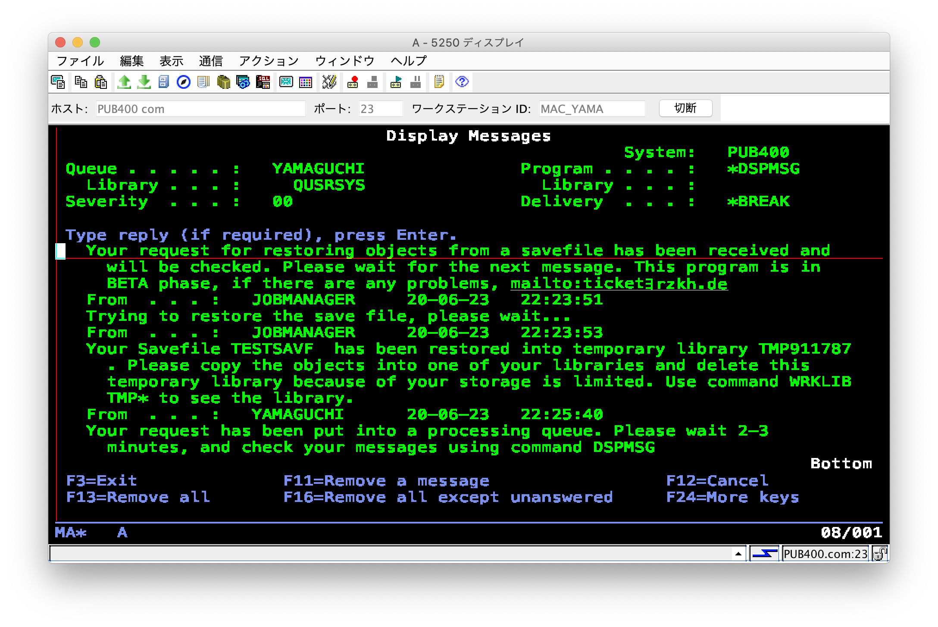Open the color palette grid icon
Viewport: 938px width, 627px height.
pyautogui.click(x=306, y=82)
